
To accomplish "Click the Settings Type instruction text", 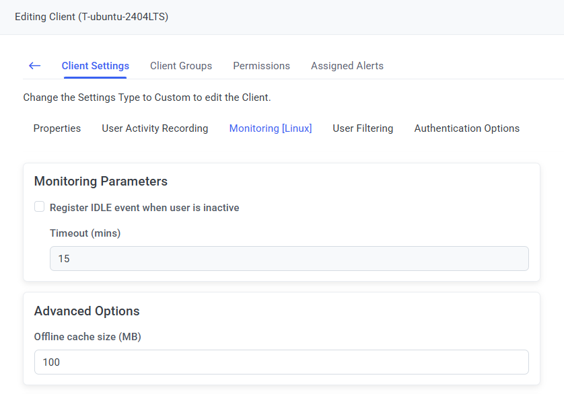I will pos(147,97).
